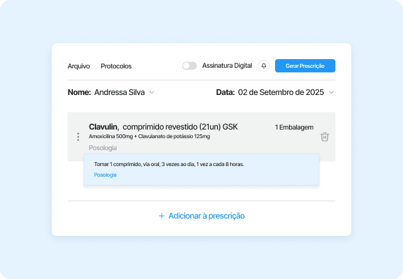Image resolution: width=403 pixels, height=279 pixels.
Task: Open the Protocolos menu
Action: pos(116,66)
